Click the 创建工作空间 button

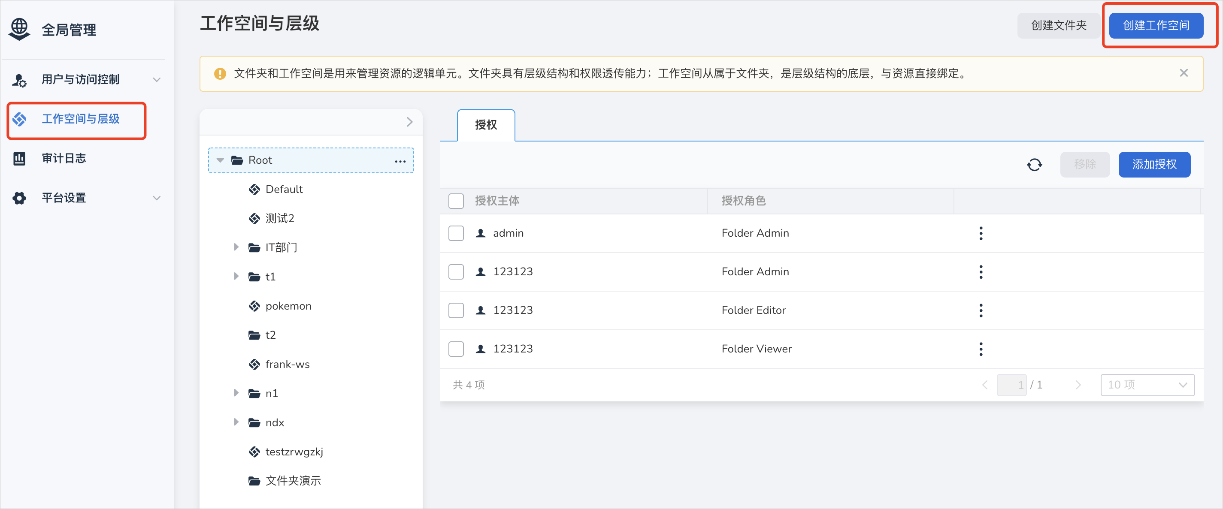coord(1156,26)
